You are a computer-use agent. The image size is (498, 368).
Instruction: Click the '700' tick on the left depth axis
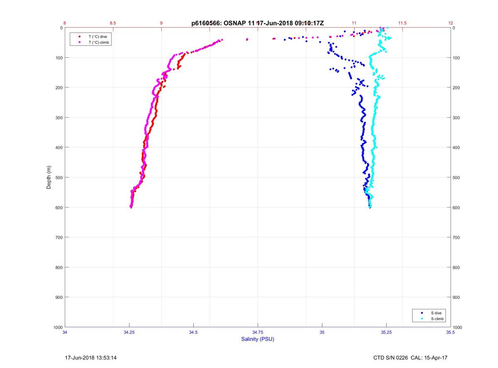[x=59, y=237]
